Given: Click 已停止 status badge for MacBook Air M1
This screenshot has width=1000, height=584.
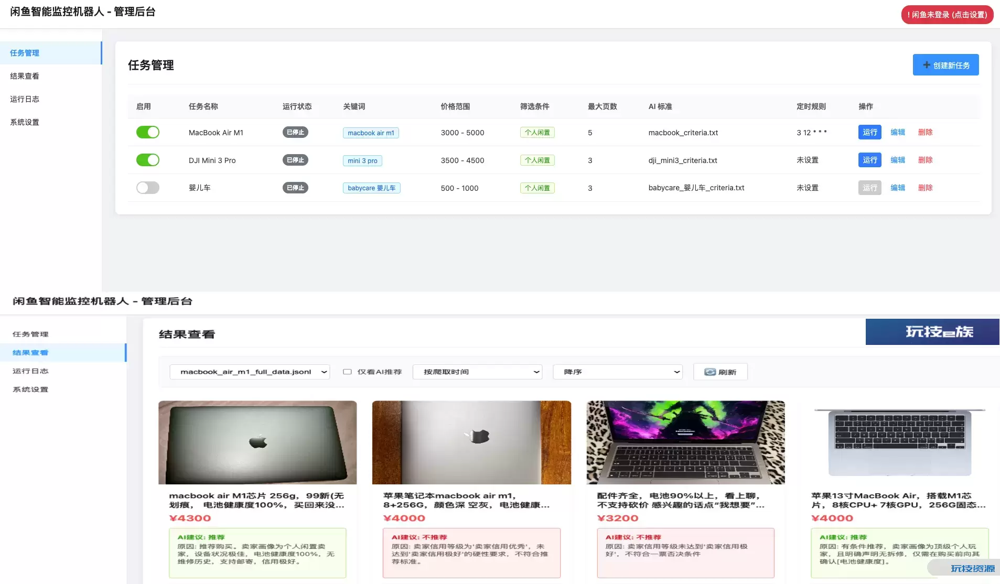Looking at the screenshot, I should [295, 132].
